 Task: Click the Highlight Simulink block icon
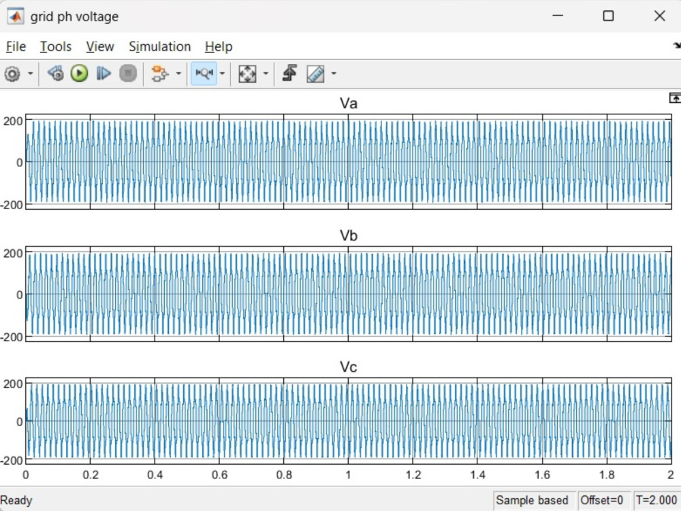(159, 74)
